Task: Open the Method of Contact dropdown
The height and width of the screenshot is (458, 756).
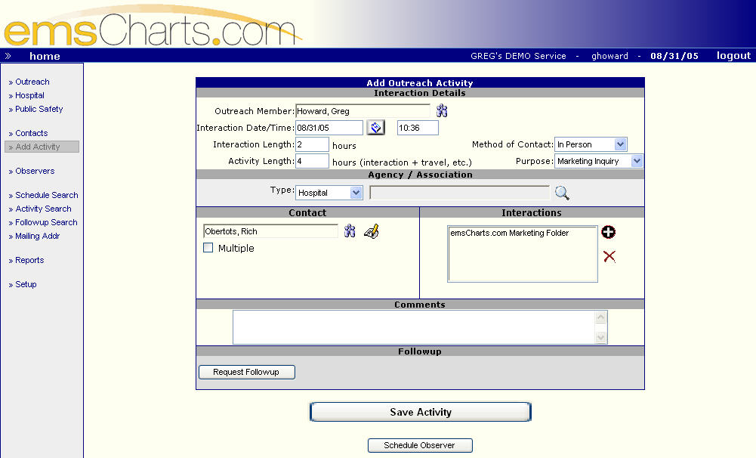Action: click(591, 144)
